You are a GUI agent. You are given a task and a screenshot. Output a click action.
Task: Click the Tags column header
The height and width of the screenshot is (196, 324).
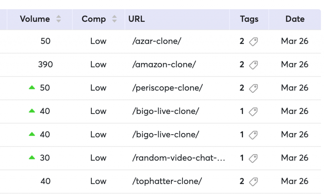coord(249,19)
